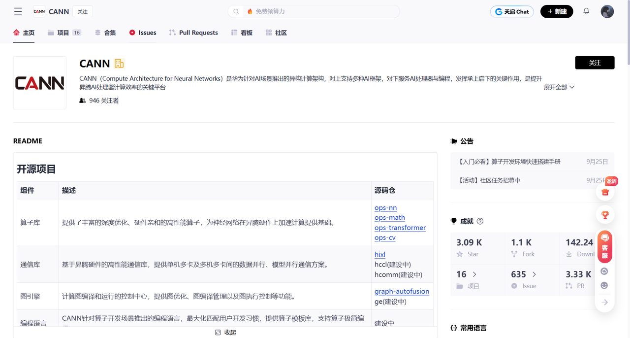The image size is (630, 338).
Task: Open the invite gift icon
Action: (x=605, y=192)
